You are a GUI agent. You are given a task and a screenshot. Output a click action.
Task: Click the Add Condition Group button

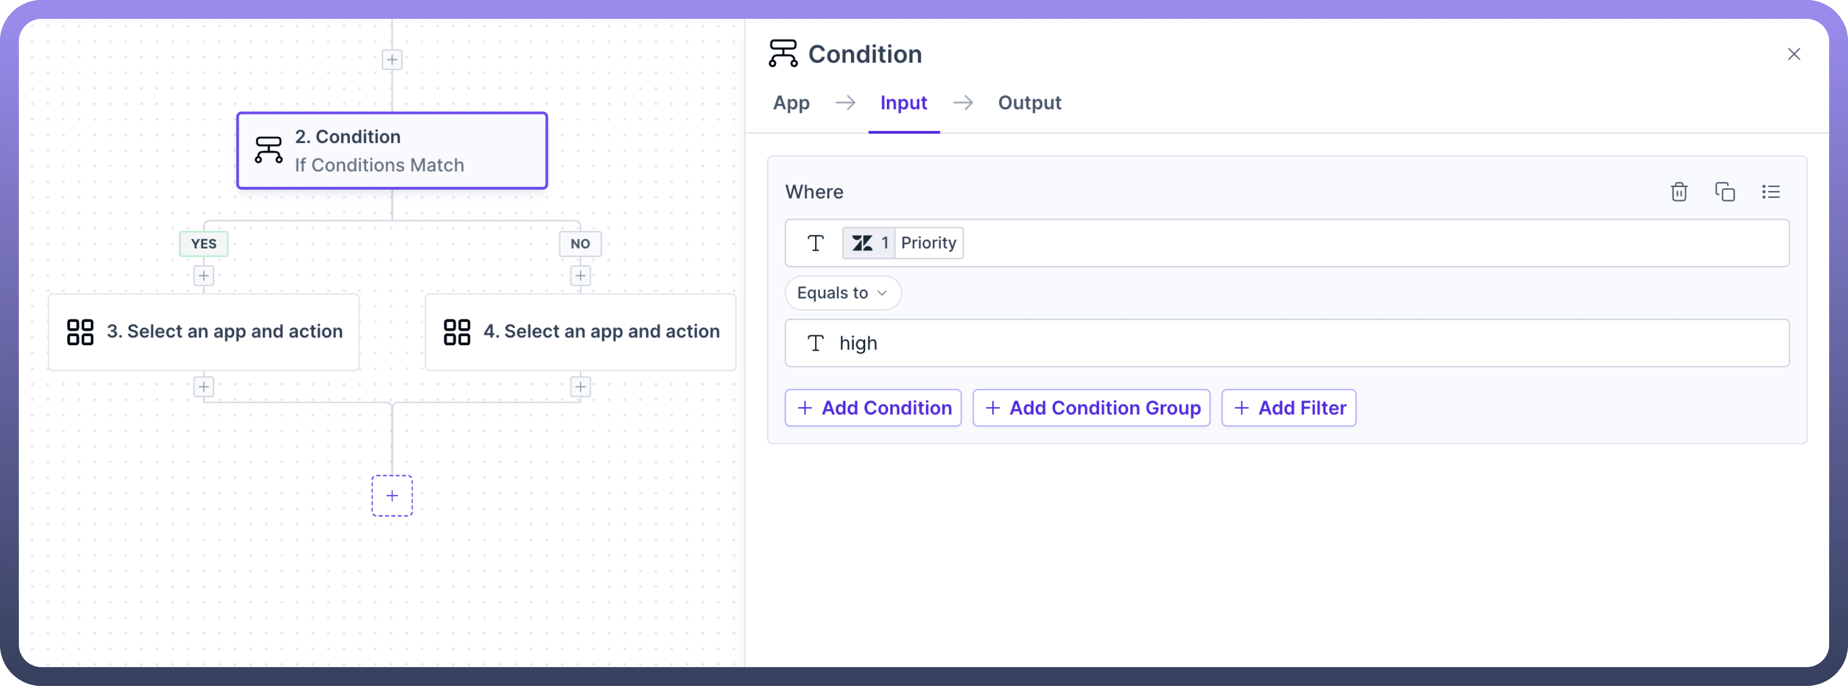(1091, 408)
